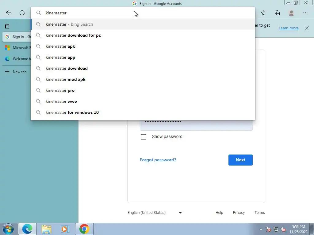Choose suggestion kinemaster for windows 10

coord(143,112)
